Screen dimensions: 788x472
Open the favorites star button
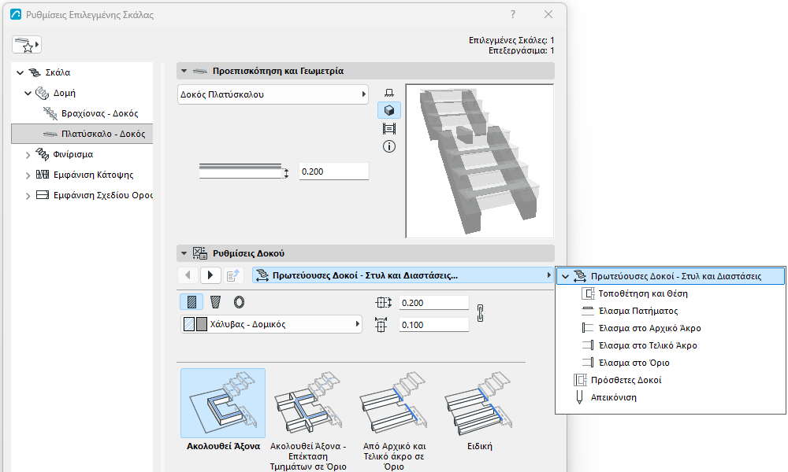point(27,45)
